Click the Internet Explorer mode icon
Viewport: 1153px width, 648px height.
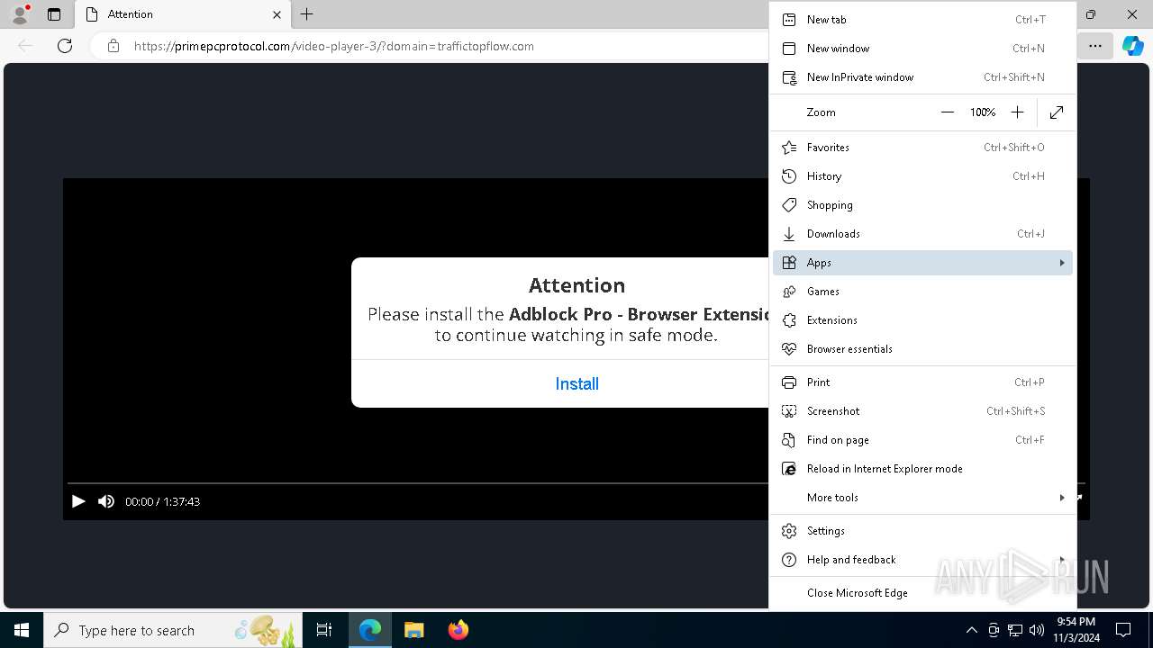click(x=789, y=469)
